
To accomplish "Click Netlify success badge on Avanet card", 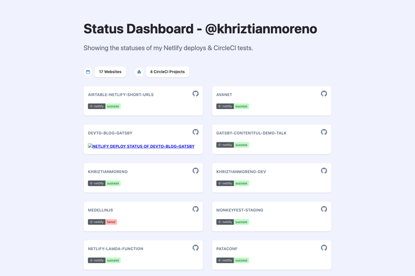I will tap(232, 106).
